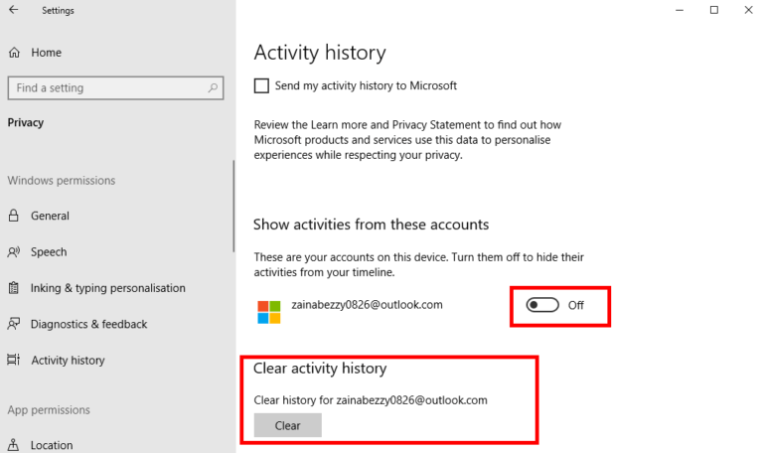Click the Speech icon
Image resolution: width=763 pixels, height=453 pixels.
pyautogui.click(x=14, y=252)
